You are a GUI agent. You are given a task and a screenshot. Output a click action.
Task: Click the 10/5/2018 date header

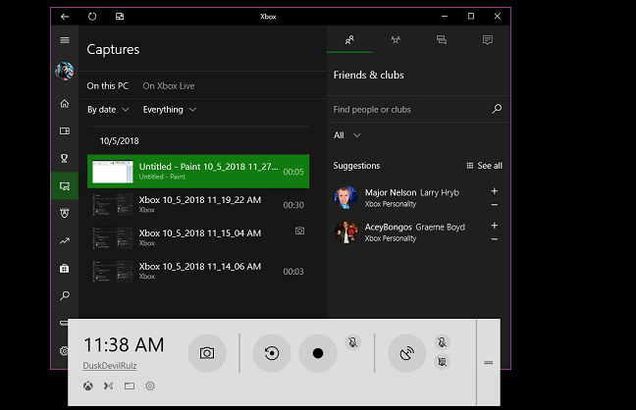coord(120,141)
